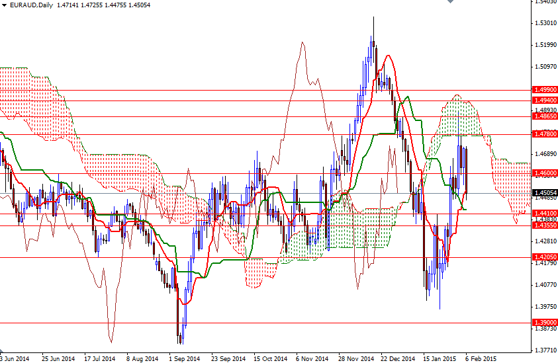Click the EURAUD,Daily chart title text
Screen dimensions: 558x363
[x=31, y=5]
